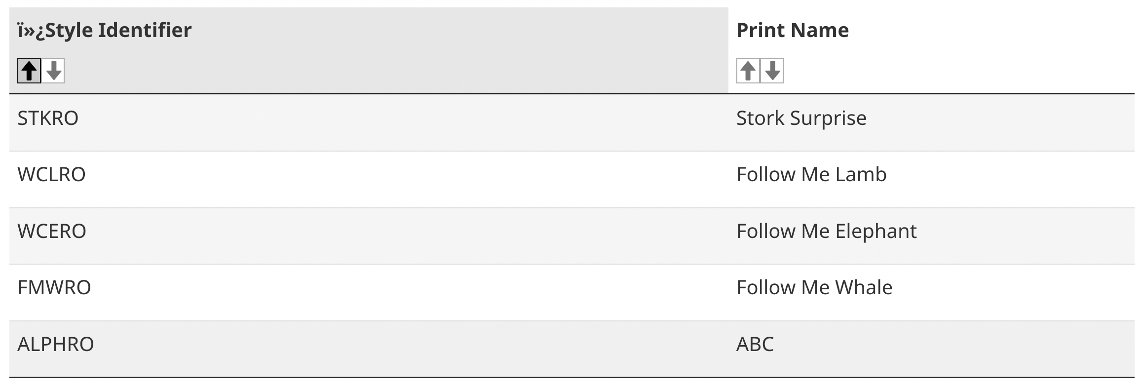Select the WCERO style identifier cell

coord(52,232)
